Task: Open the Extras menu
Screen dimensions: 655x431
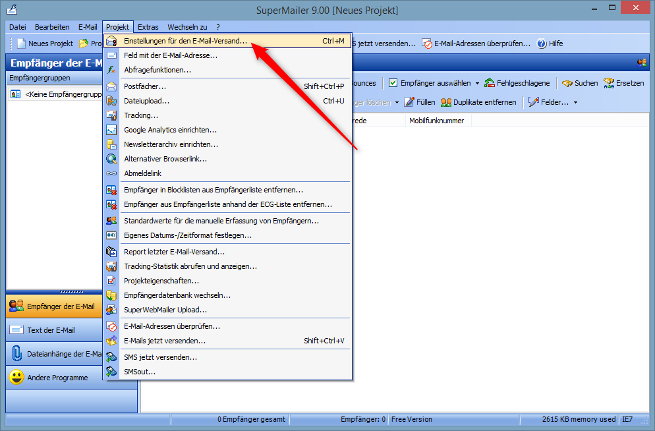Action: click(148, 27)
